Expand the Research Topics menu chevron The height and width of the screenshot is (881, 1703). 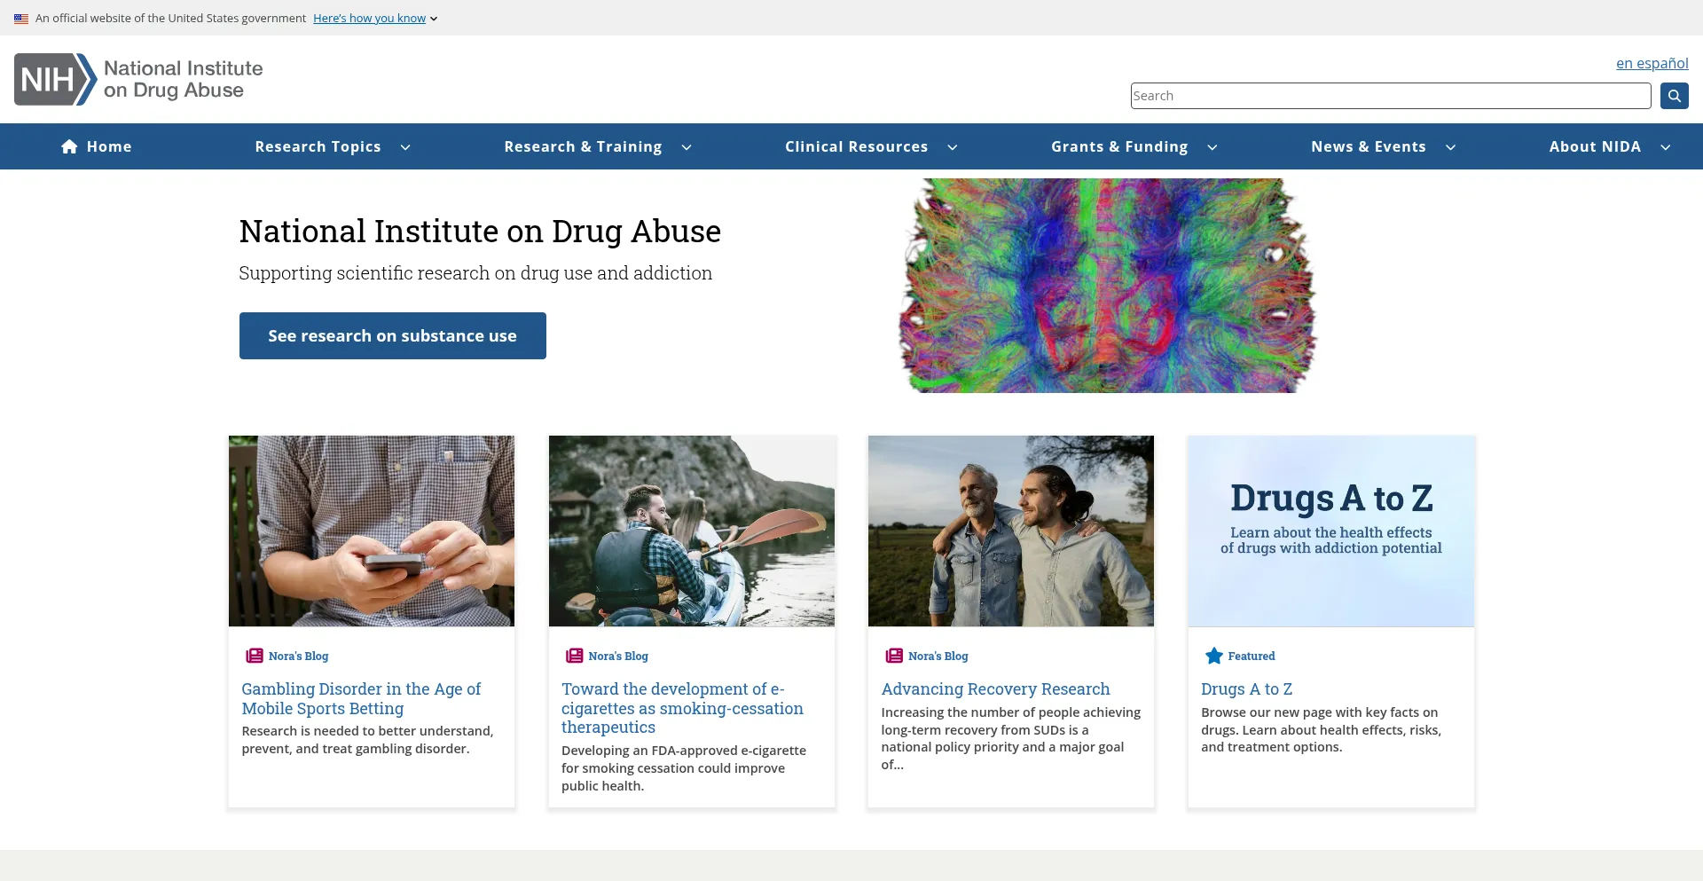point(405,147)
